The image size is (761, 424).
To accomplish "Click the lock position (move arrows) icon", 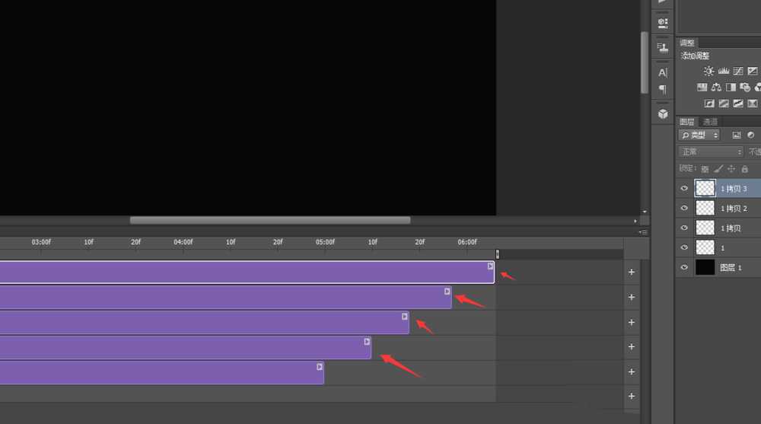I will (731, 169).
